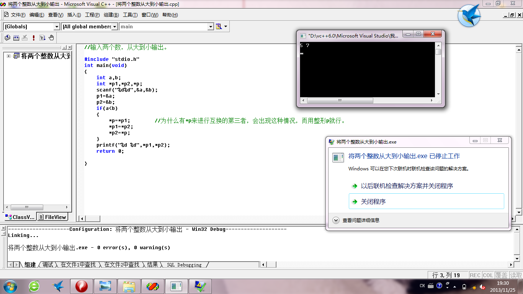
Task: Click the WizardBar actions wand icon
Action: pyautogui.click(x=219, y=26)
